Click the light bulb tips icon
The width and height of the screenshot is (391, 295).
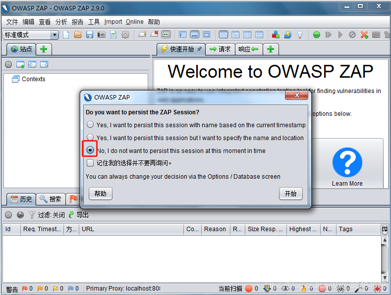tap(300, 35)
